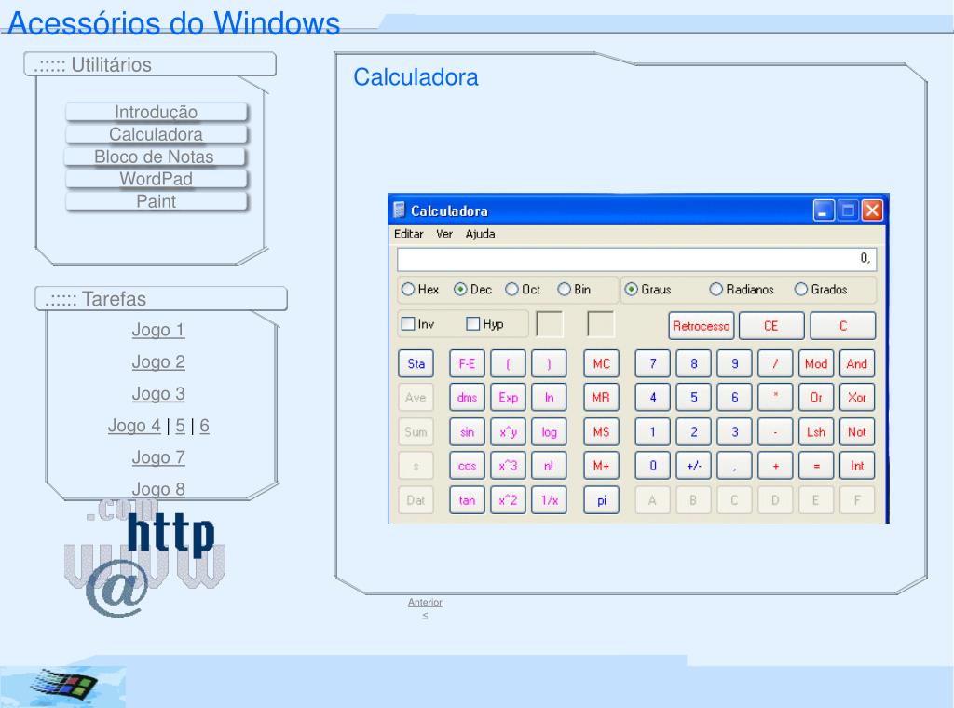This screenshot has height=708, width=954.
Task: Enable the Inv checkbox
Action: [418, 324]
